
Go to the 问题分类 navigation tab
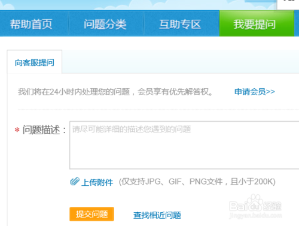105,24
